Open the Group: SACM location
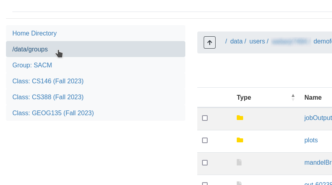This screenshot has width=332, height=185. pyautogui.click(x=32, y=65)
